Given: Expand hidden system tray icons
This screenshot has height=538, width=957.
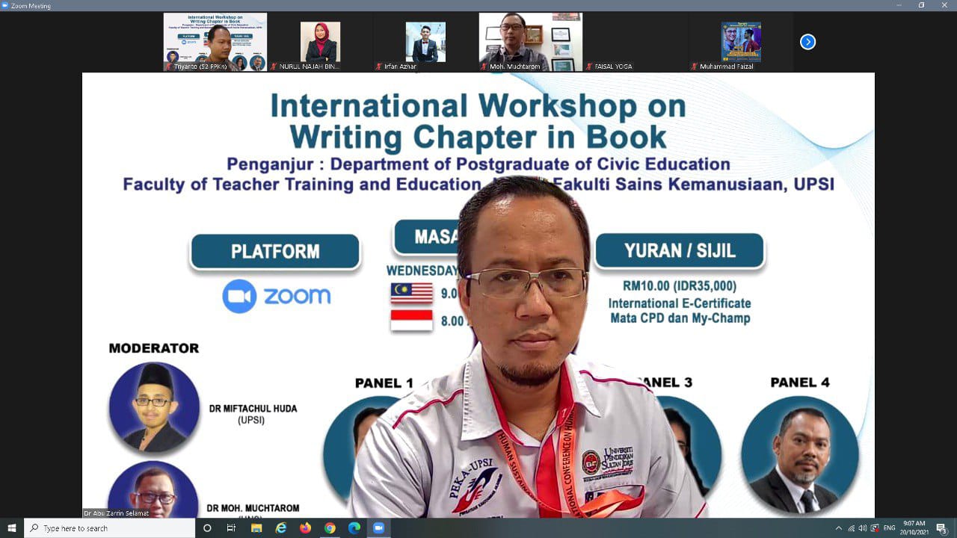Looking at the screenshot, I should [x=838, y=528].
